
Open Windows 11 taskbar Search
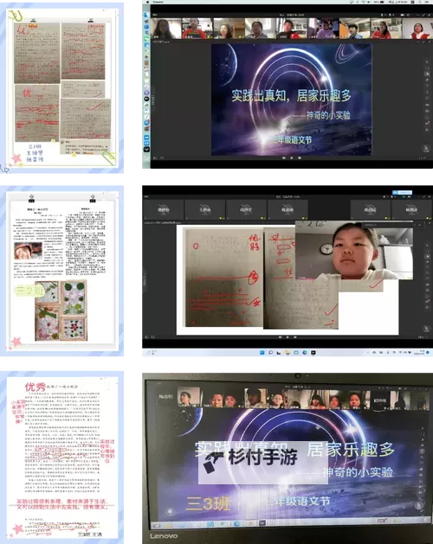270,353
